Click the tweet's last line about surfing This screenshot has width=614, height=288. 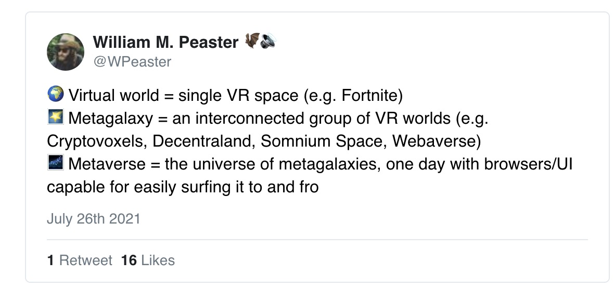click(x=183, y=187)
